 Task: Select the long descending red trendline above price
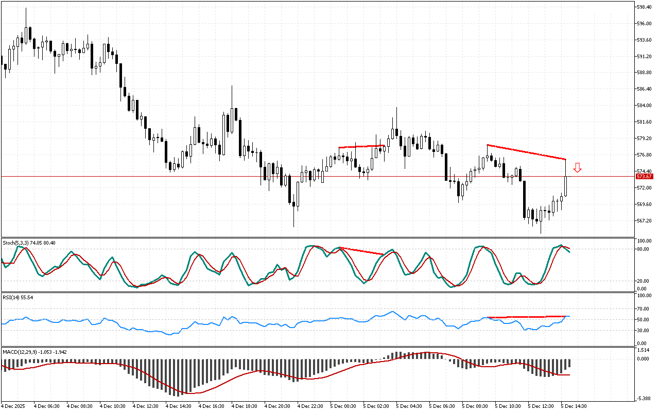[526, 152]
